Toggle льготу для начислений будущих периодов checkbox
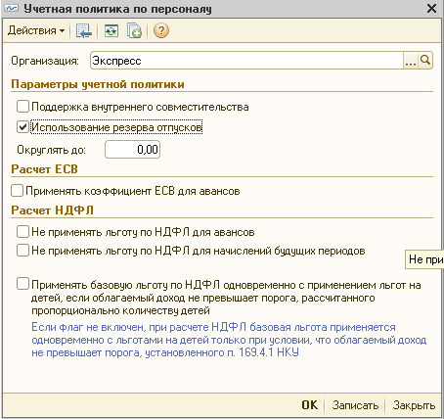The height and width of the screenshot is (419, 444). 22,251
